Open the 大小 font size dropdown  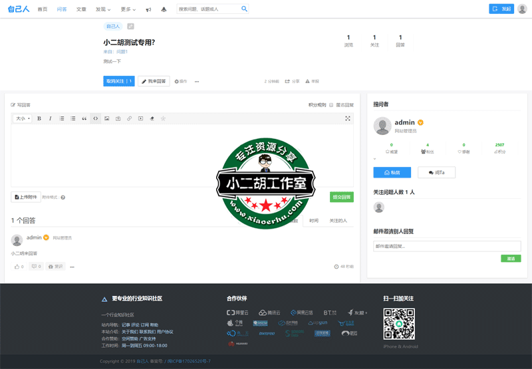click(23, 118)
